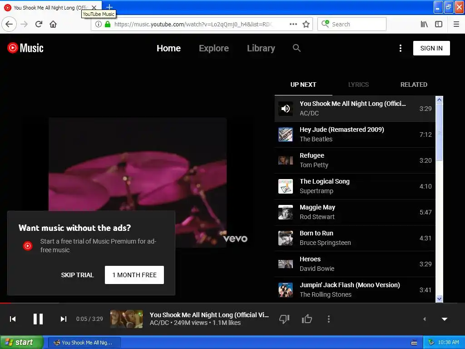Open the three-dot menu next to Sign In
This screenshot has height=349, width=465.
click(401, 48)
